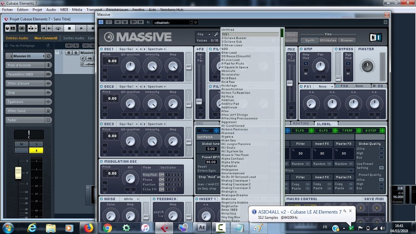Viewport: 416px width, 234px height.
Task: Enable the Global Quality Ultra checkbox
Action: [x=382, y=149]
